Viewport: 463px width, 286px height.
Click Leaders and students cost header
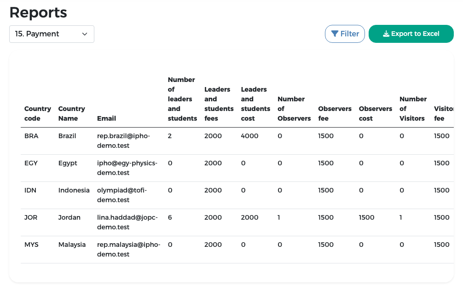(255, 104)
